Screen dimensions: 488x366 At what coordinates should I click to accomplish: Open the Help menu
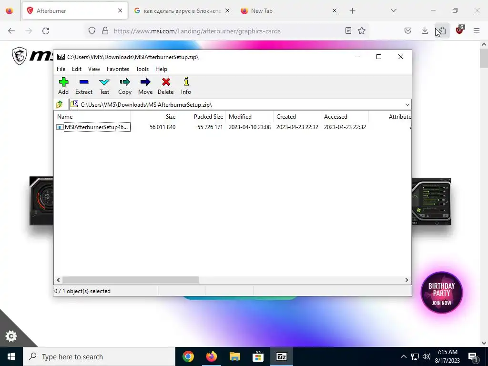161,69
